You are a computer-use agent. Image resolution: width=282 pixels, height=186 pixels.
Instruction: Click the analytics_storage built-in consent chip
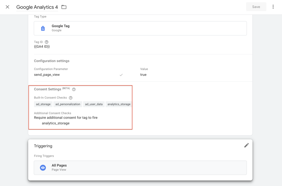119,104
